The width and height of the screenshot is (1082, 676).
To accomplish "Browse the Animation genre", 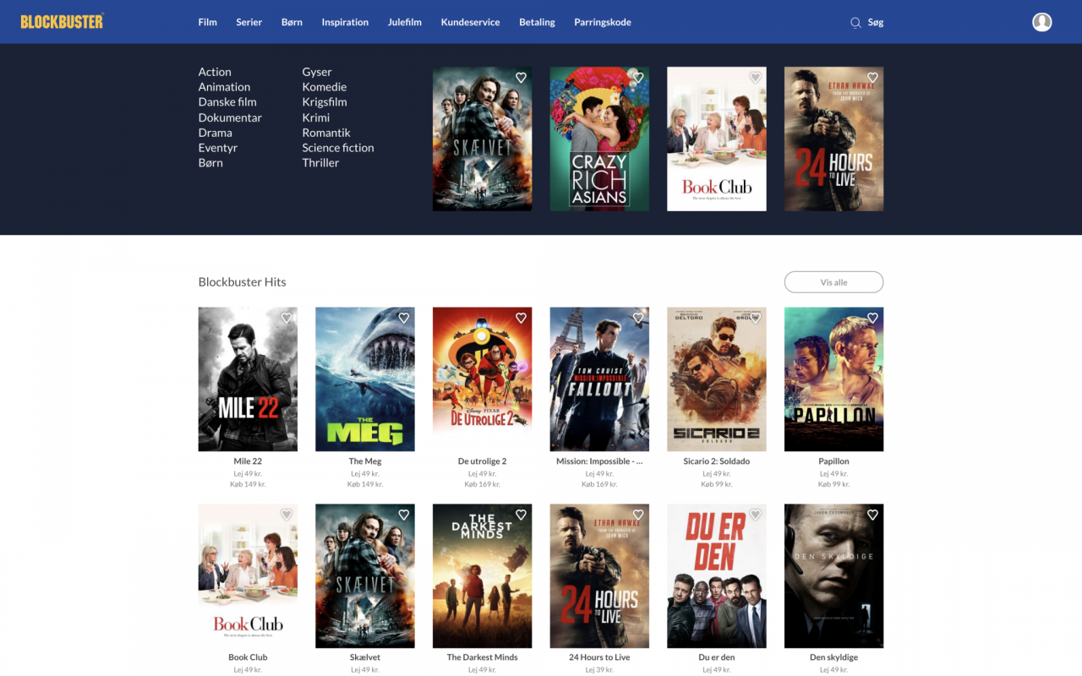I will click(224, 87).
